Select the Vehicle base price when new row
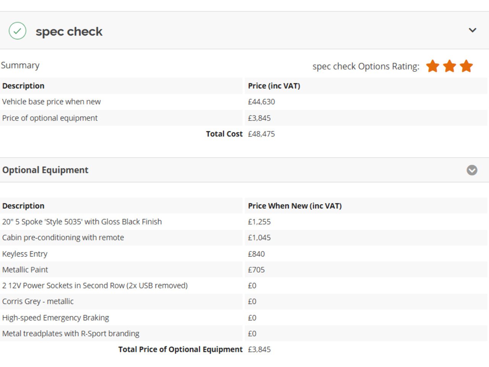 pyautogui.click(x=244, y=102)
